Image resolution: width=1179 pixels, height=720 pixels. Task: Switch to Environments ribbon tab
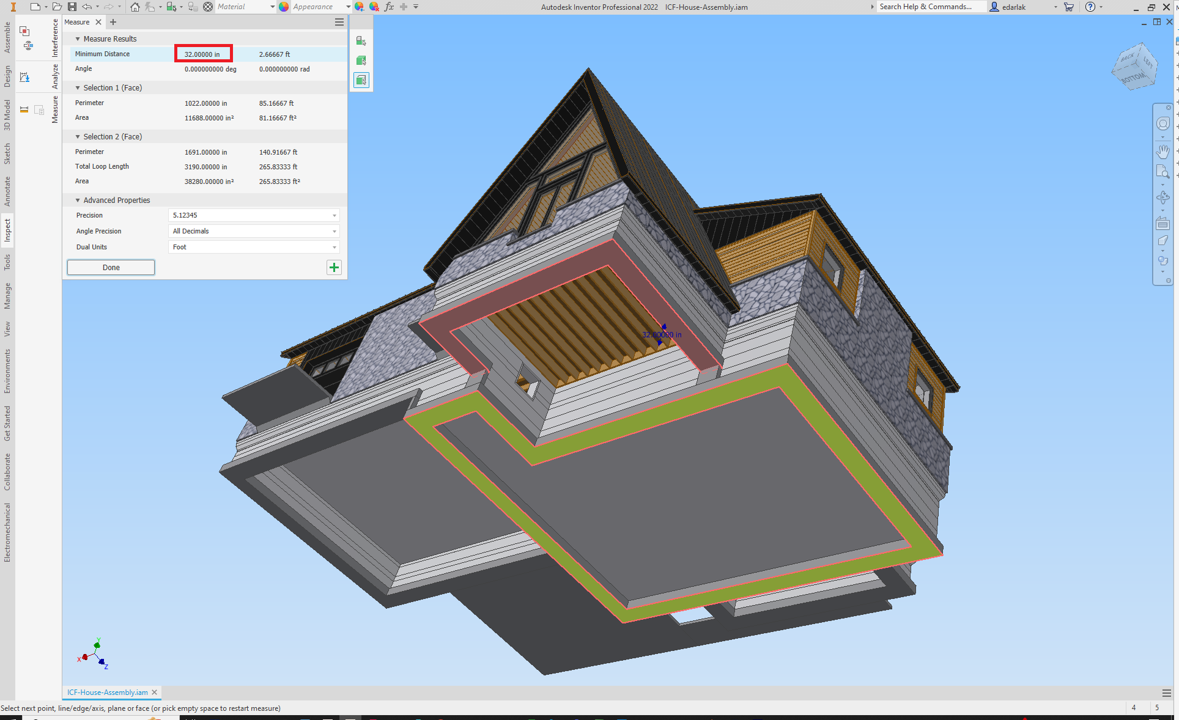(7, 371)
